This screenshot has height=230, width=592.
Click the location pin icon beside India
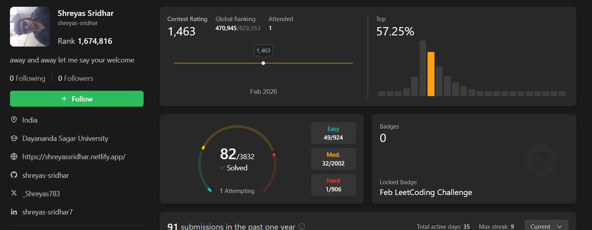[x=14, y=120]
